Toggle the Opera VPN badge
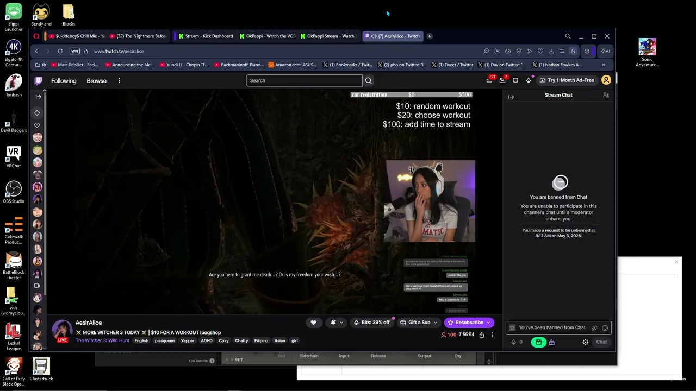 point(74,51)
